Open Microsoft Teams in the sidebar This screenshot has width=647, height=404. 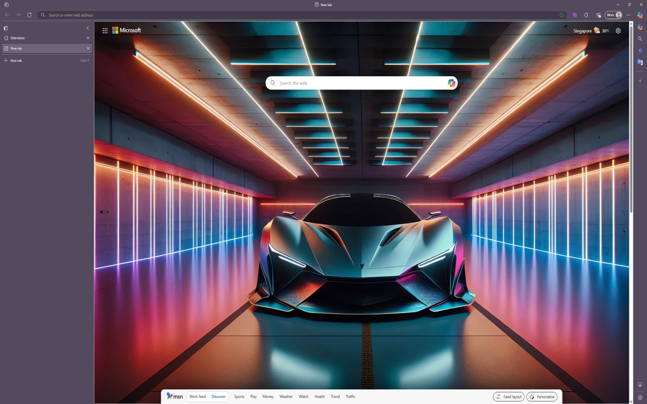[x=640, y=50]
